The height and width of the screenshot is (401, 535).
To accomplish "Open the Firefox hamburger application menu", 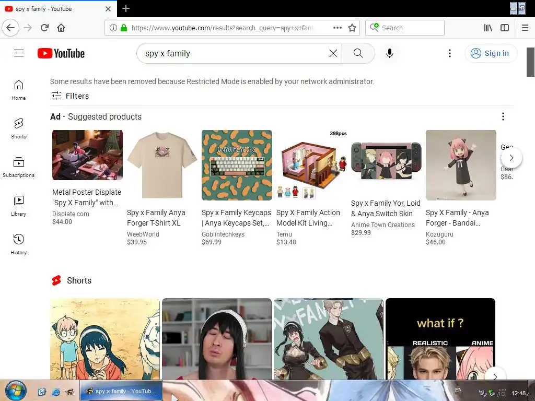I will pyautogui.click(x=525, y=28).
